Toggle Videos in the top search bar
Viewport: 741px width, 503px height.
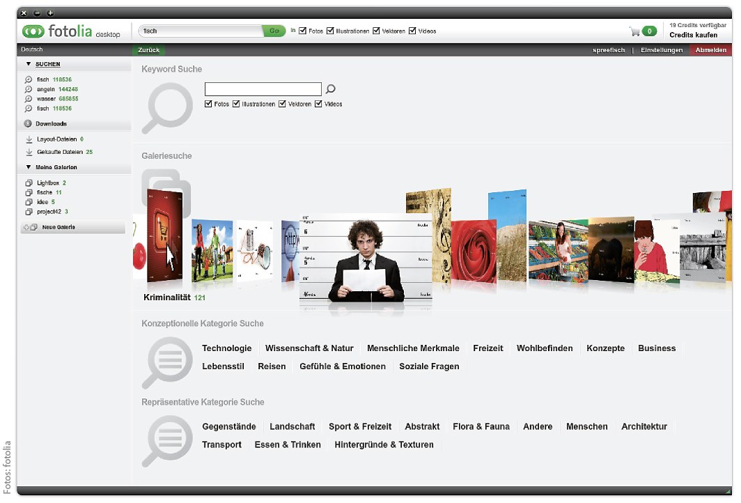(412, 31)
